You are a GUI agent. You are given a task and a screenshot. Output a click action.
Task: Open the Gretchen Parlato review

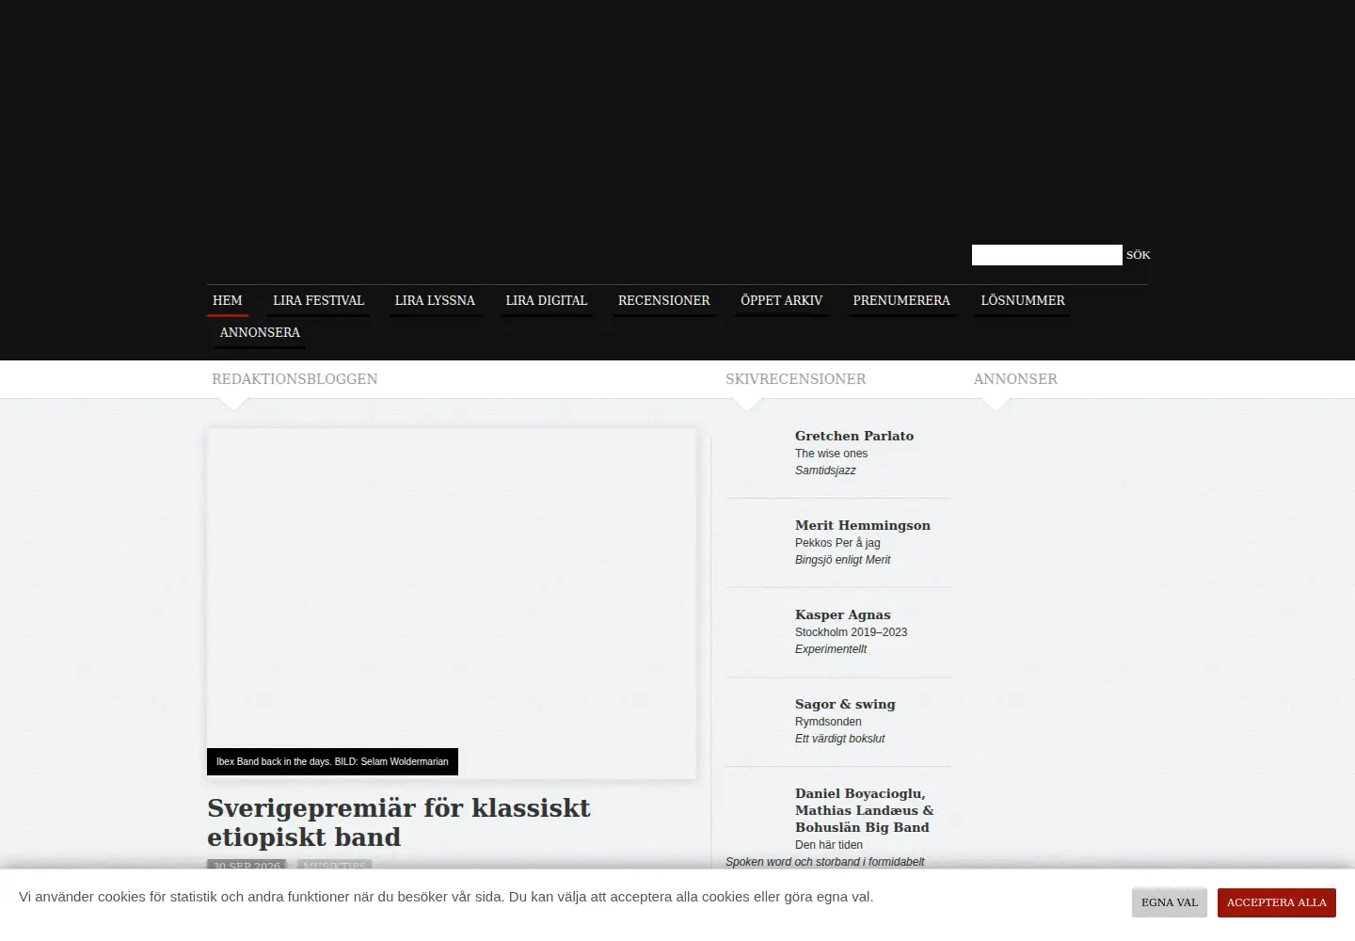point(854,436)
